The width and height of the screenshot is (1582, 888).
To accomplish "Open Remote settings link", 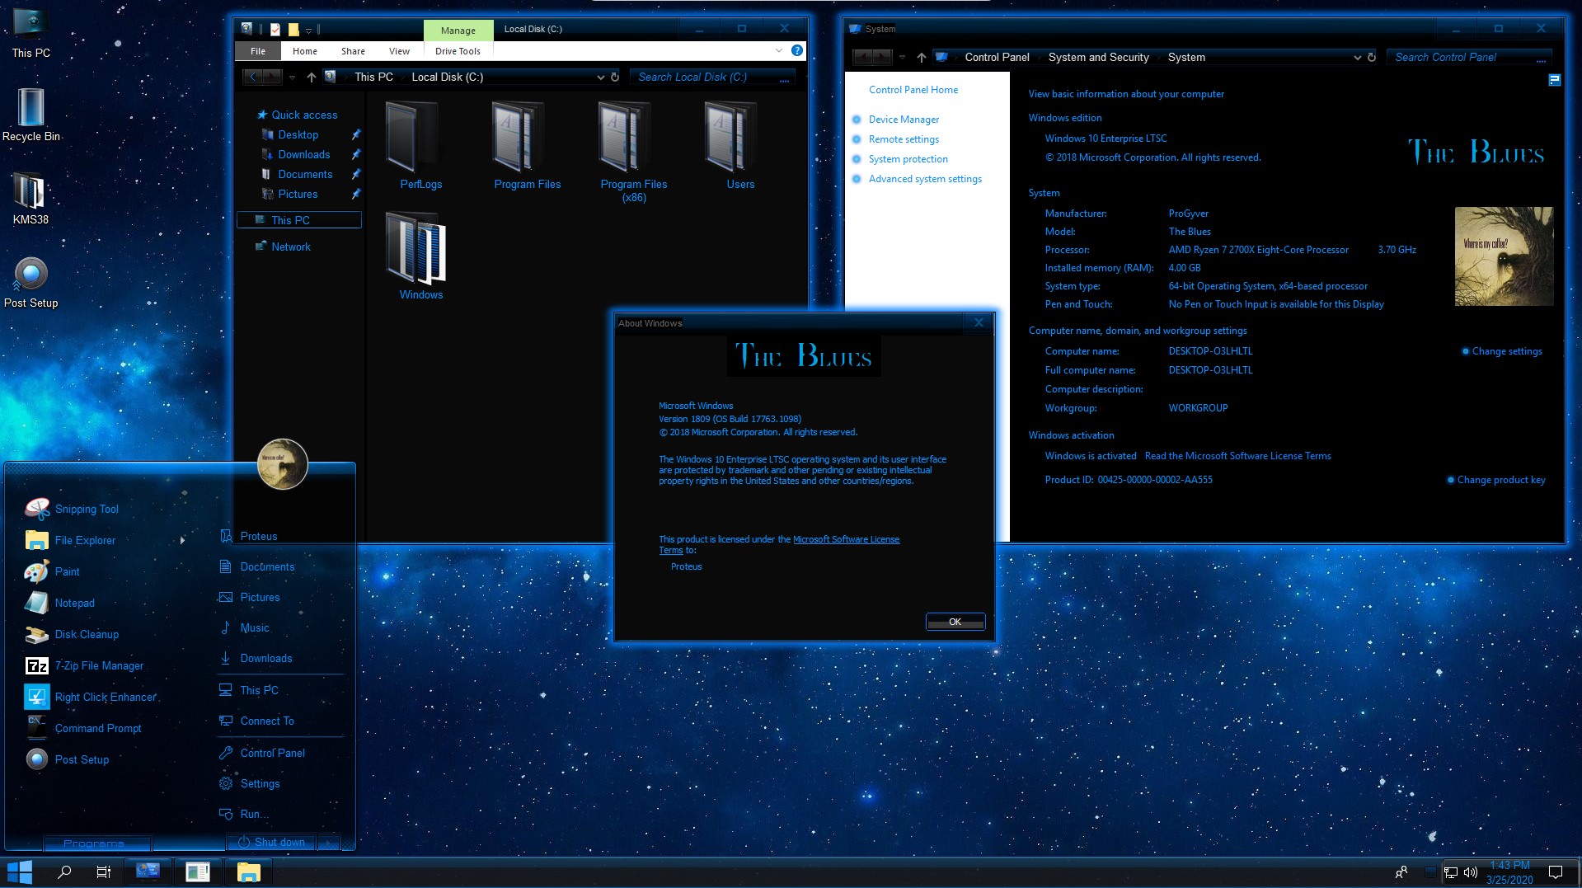I will (904, 139).
